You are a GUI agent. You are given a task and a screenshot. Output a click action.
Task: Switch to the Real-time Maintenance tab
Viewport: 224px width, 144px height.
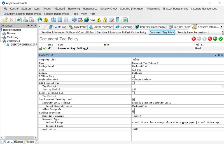pos(151,27)
